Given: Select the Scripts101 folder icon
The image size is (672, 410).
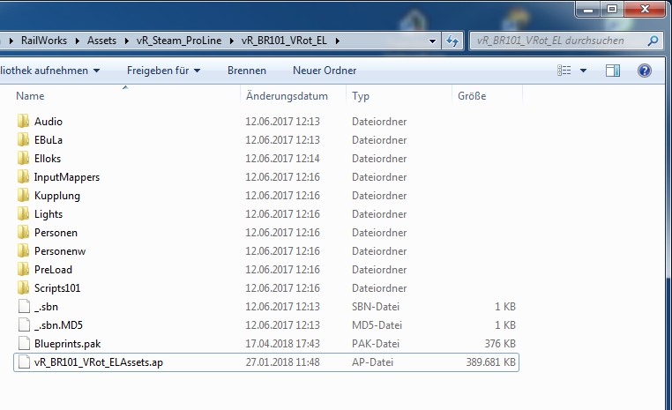Looking at the screenshot, I should 24,287.
